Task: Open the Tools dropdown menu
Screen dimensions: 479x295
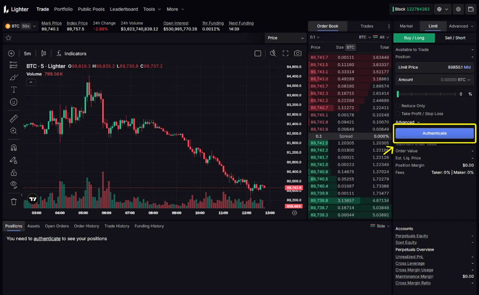Action: pos(152,9)
